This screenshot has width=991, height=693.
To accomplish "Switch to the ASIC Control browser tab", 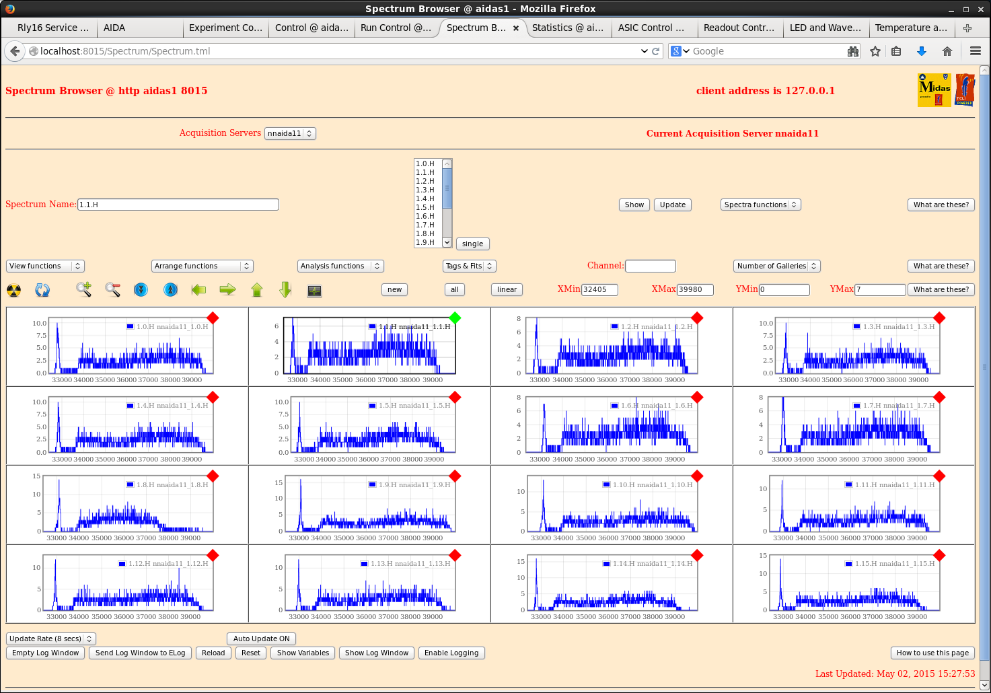I will (651, 28).
